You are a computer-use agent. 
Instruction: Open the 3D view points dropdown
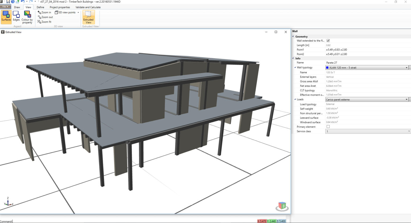[x=78, y=12]
